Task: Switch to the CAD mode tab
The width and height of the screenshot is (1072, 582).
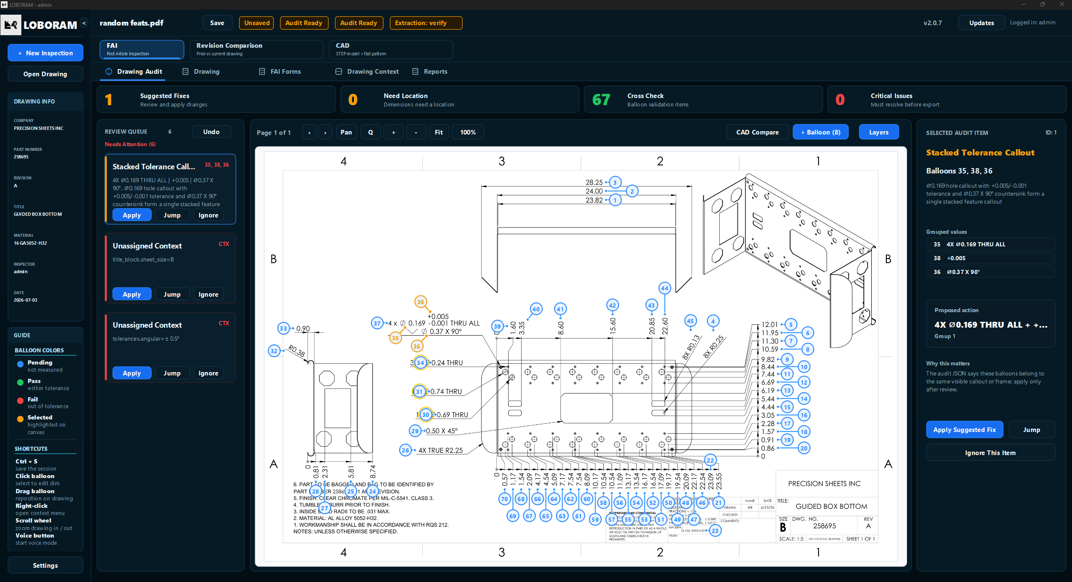Action: coord(391,49)
